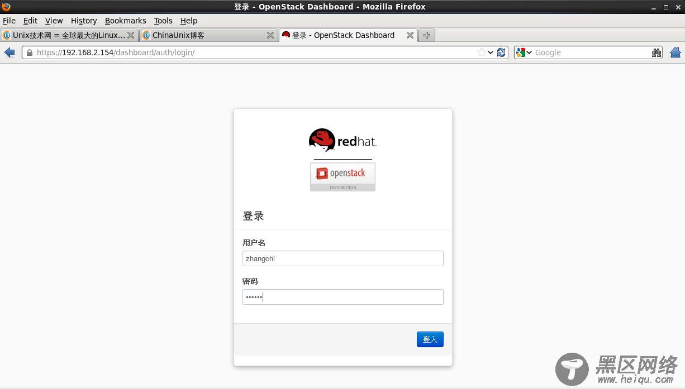This screenshot has height=389, width=685.
Task: Click the padlock site identity icon
Action: 29,52
